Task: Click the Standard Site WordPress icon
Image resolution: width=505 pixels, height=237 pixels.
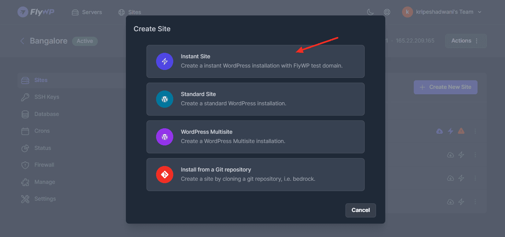Action: point(165,99)
